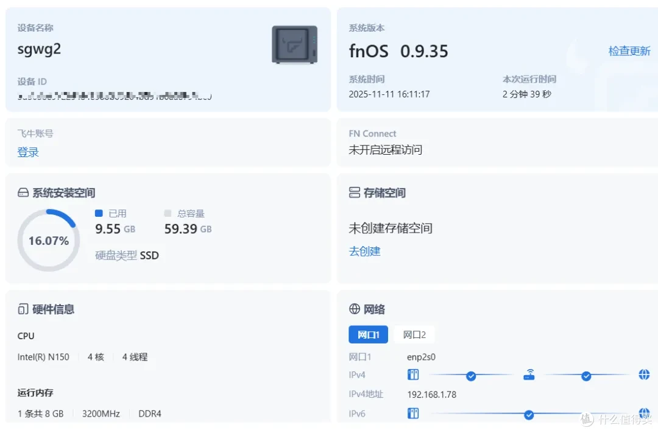Click 去创建 to create storage space
658x433 pixels.
pyautogui.click(x=365, y=252)
